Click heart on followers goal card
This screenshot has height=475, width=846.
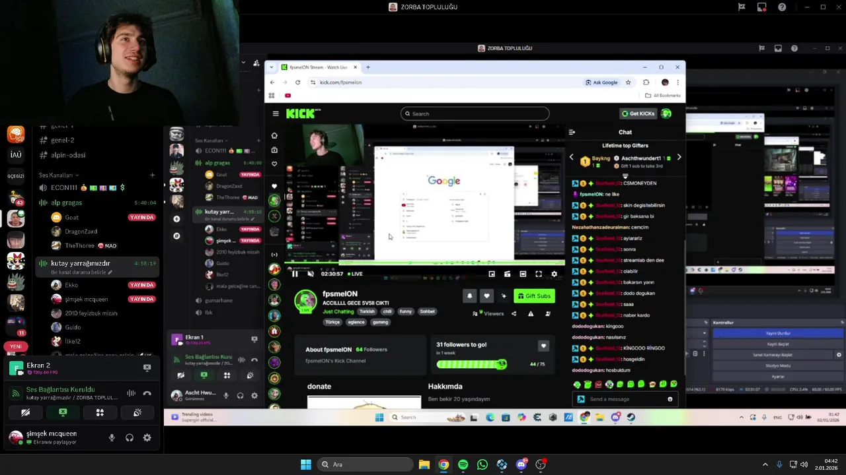point(543,346)
